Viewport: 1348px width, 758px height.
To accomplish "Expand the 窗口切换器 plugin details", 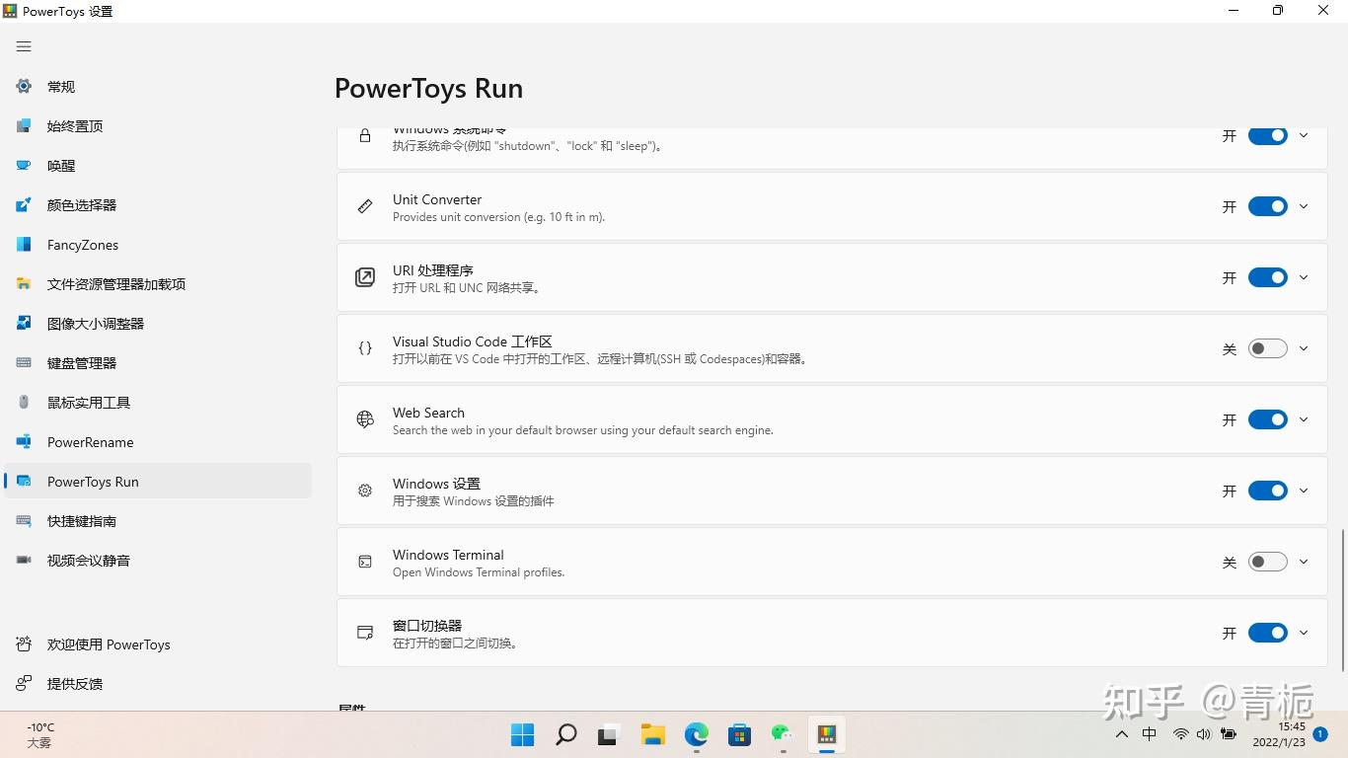I will point(1304,633).
